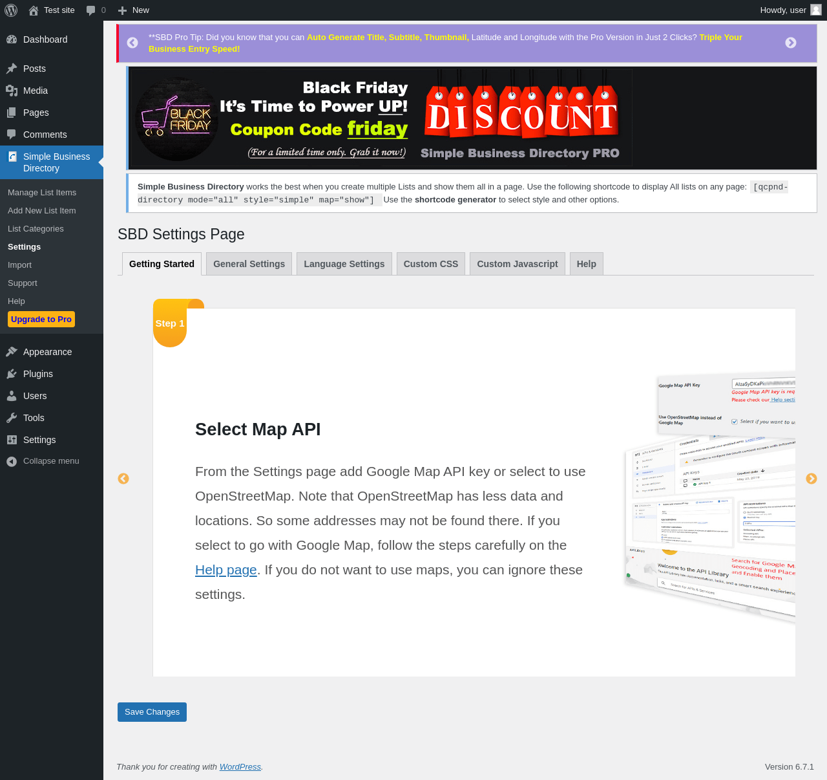Click the Select Map API screenshot image

[709, 499]
